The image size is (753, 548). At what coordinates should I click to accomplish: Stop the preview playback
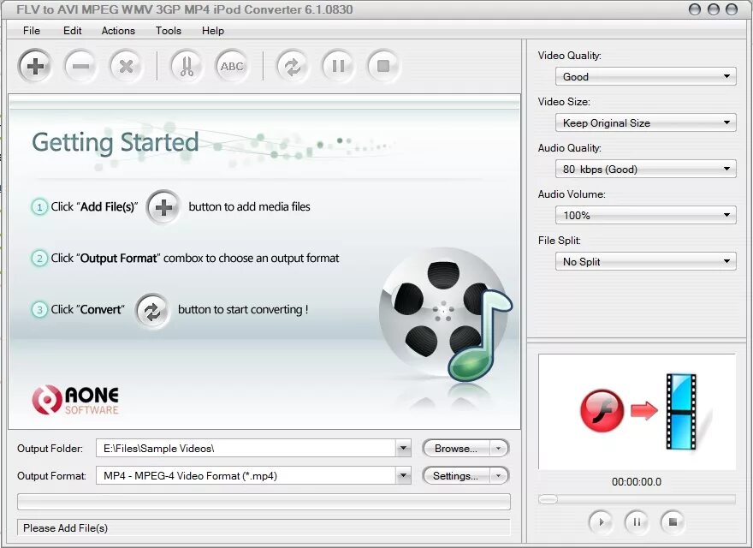tap(673, 521)
